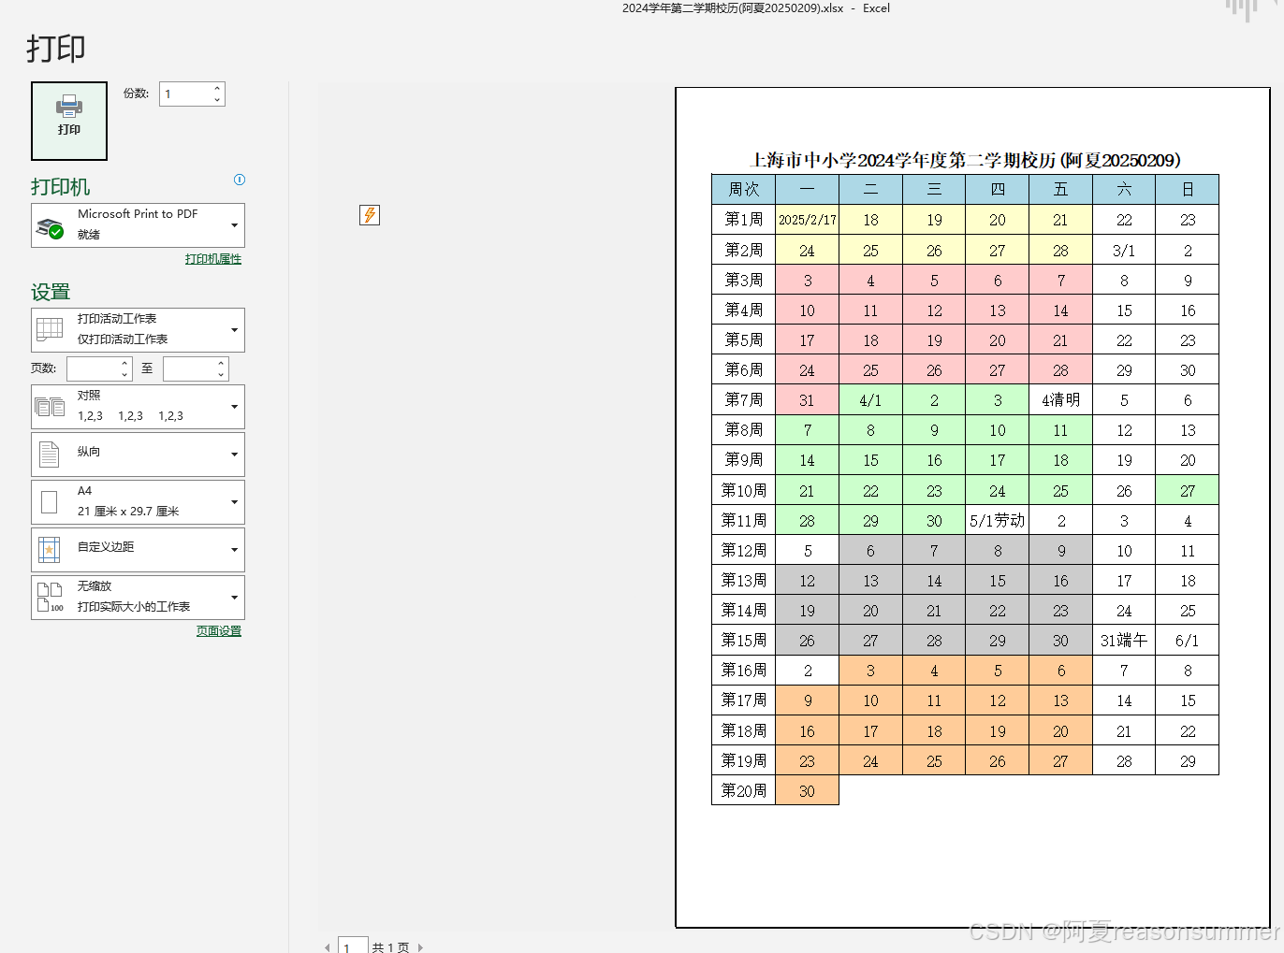Click the 5/1劳动 holiday cell

click(x=997, y=520)
